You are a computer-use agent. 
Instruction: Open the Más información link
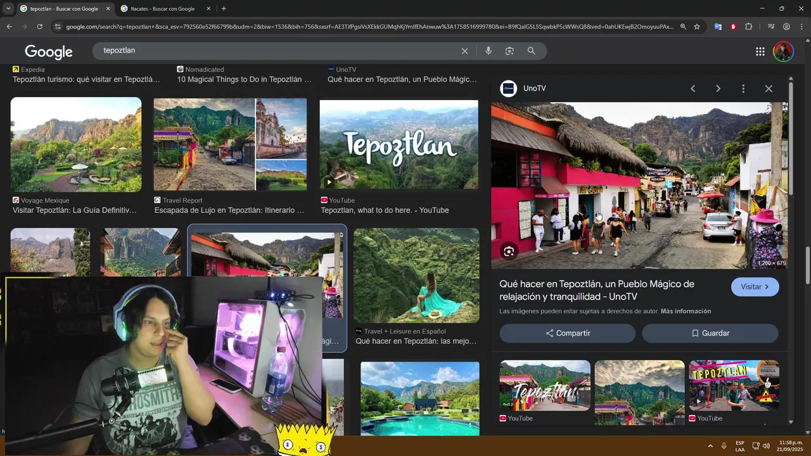point(686,311)
